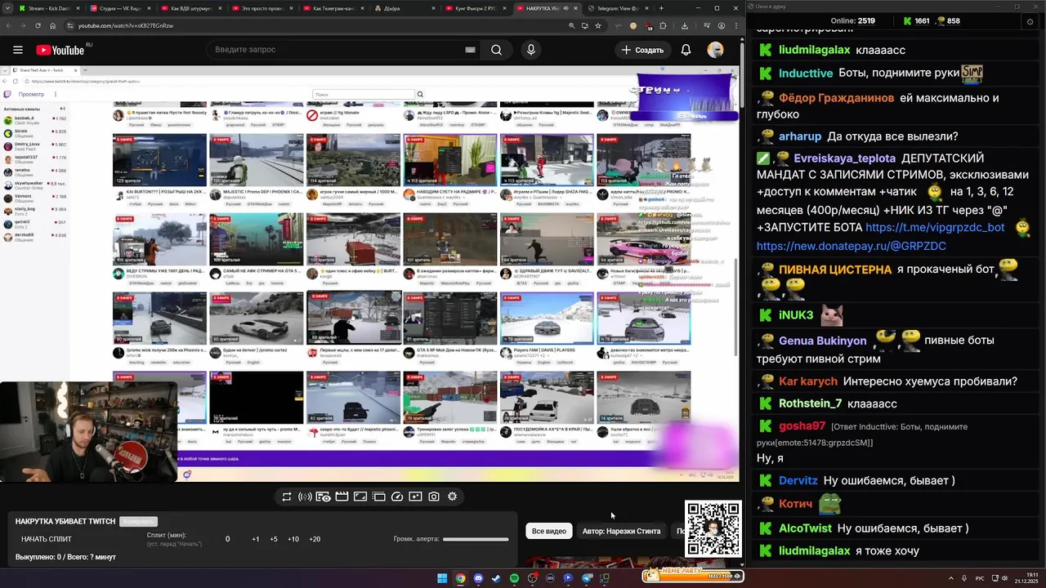This screenshot has width=1046, height=588.
Task: Open Steam from the taskbar
Action: pos(496,578)
